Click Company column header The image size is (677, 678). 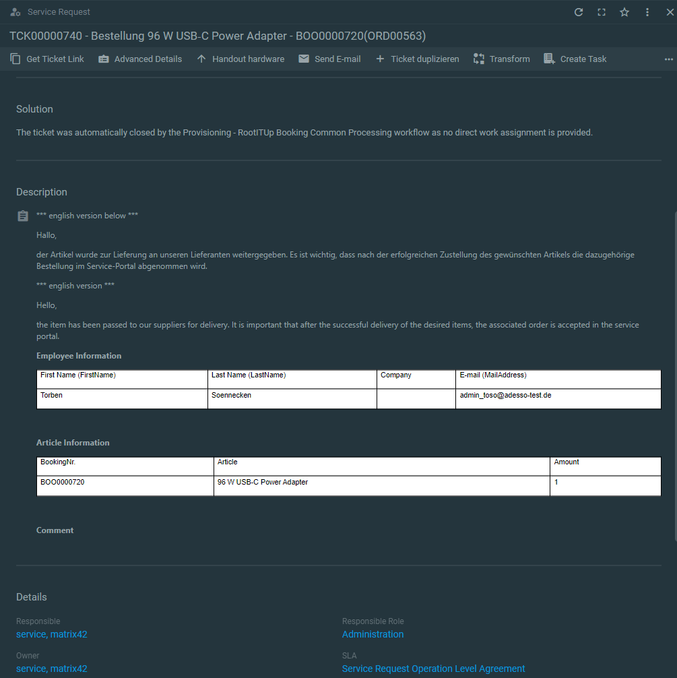click(x=416, y=379)
